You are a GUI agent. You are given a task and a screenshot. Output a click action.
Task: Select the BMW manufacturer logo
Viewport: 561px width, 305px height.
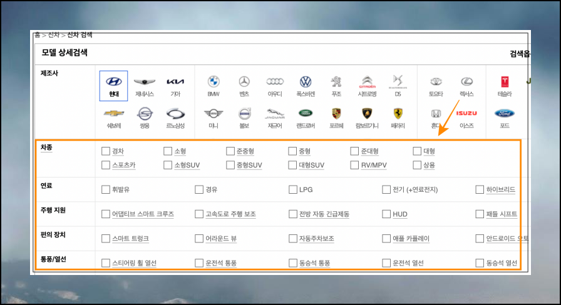tap(214, 82)
